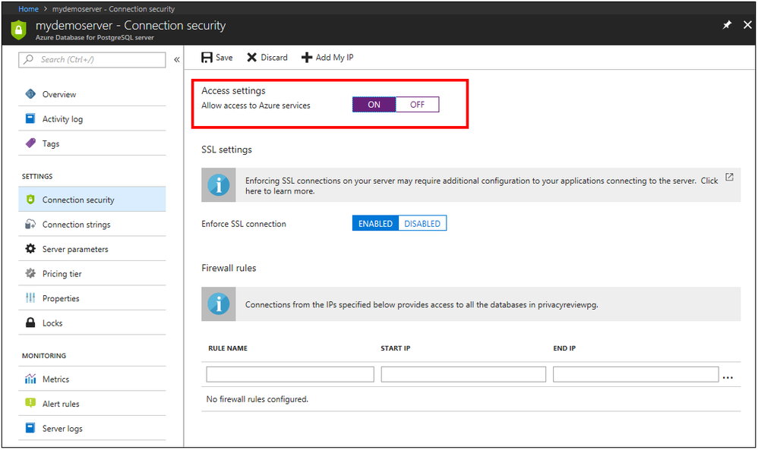The height and width of the screenshot is (450, 758).
Task: Click the RULE NAME column header
Action: (x=228, y=348)
